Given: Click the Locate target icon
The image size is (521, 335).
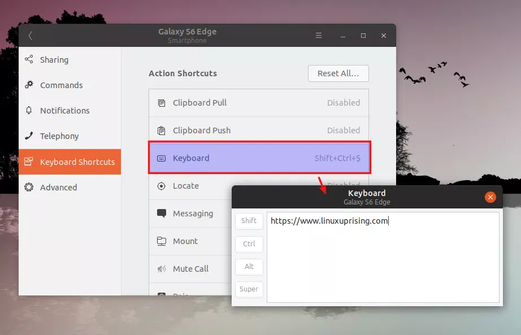Looking at the screenshot, I should coord(162,186).
